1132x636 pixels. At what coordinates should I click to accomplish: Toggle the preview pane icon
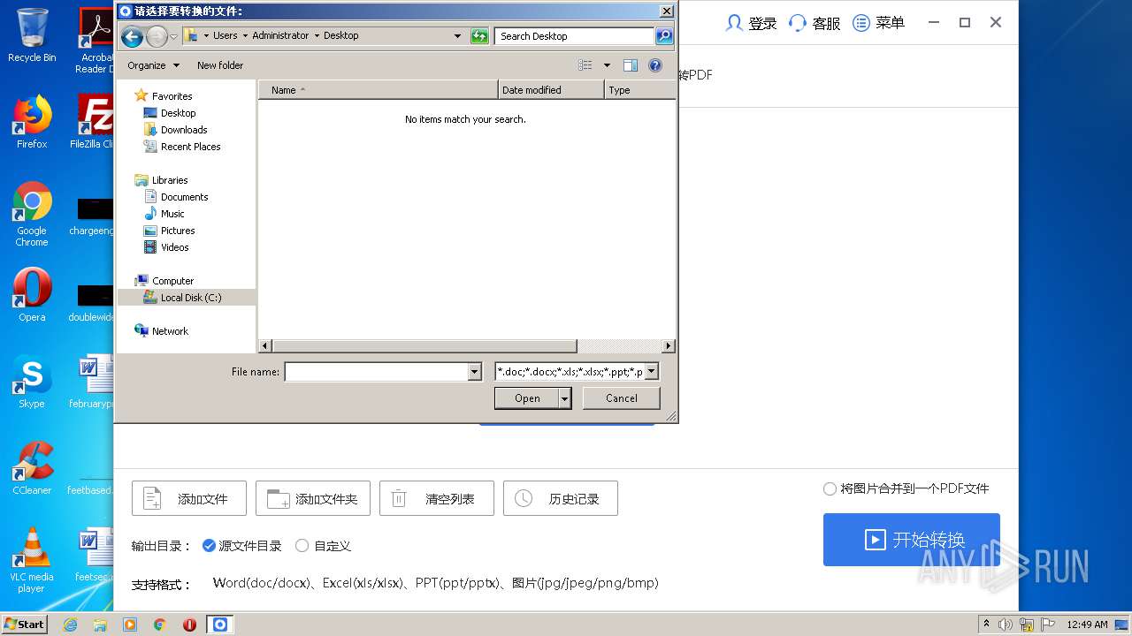pyautogui.click(x=631, y=65)
